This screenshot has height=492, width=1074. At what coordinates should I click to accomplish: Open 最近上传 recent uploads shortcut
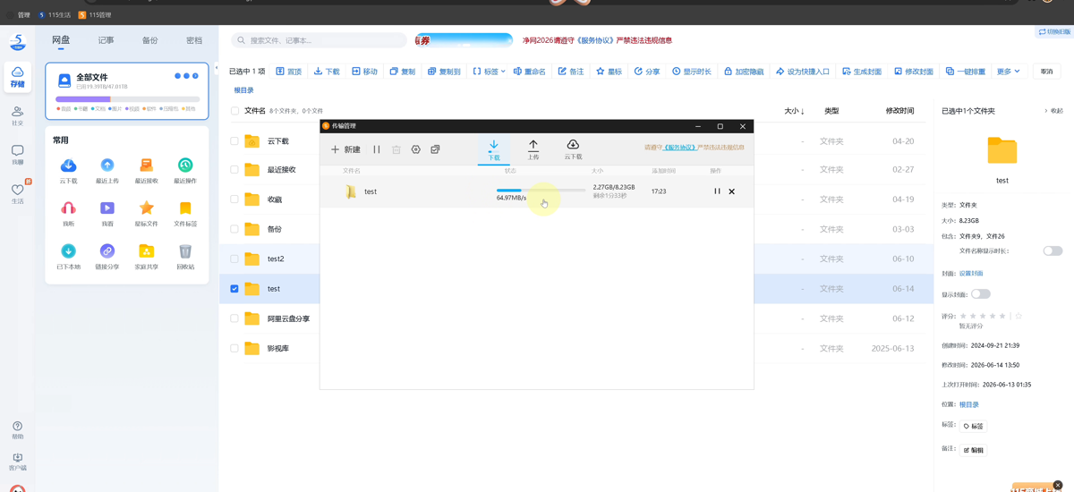click(x=107, y=170)
